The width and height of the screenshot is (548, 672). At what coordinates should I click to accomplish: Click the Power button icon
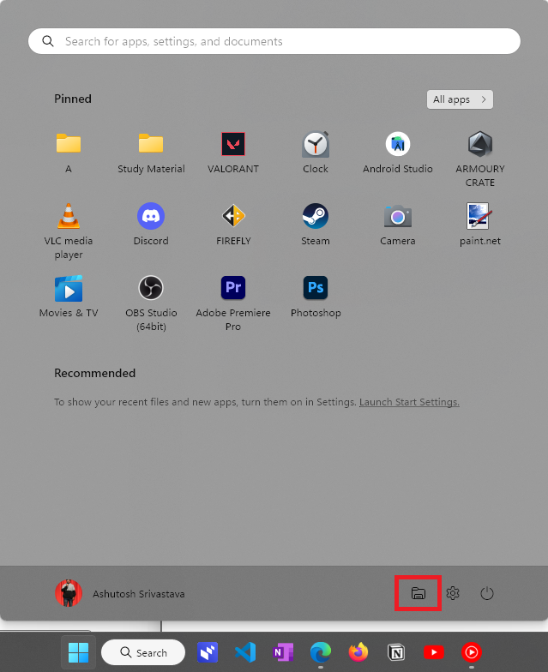pos(487,593)
